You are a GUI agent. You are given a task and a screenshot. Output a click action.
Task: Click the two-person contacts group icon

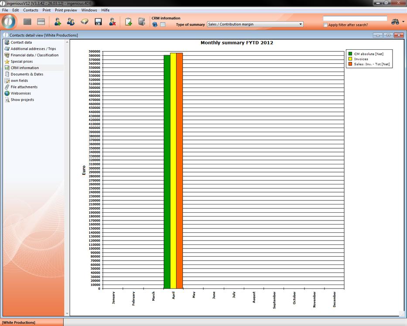(x=71, y=22)
